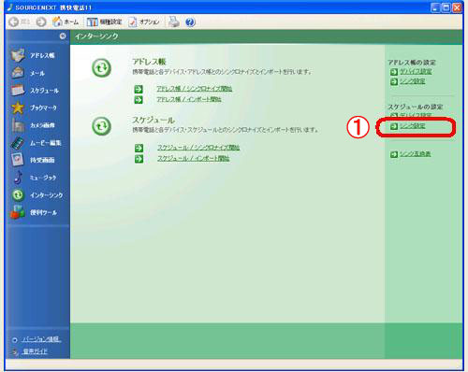Open オプション in the toolbar
The height and width of the screenshot is (372, 468).
tap(144, 21)
